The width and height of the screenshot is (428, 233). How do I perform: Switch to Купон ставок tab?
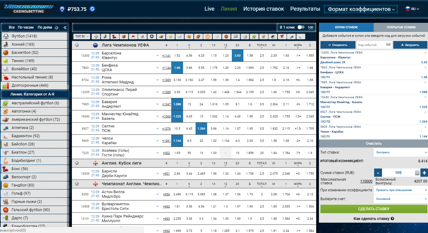(x=346, y=27)
